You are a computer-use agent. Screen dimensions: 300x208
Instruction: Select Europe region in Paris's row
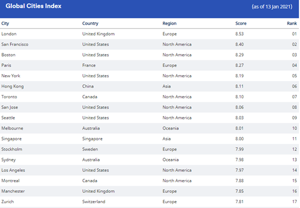click(x=169, y=65)
